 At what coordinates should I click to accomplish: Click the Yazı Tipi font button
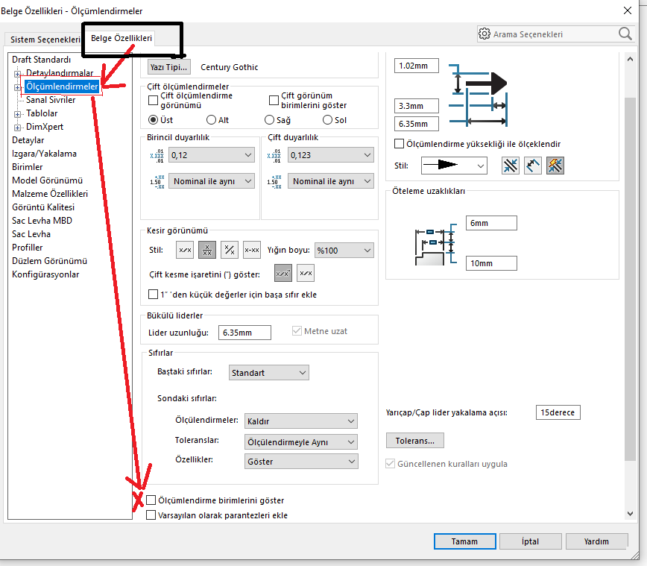click(169, 67)
